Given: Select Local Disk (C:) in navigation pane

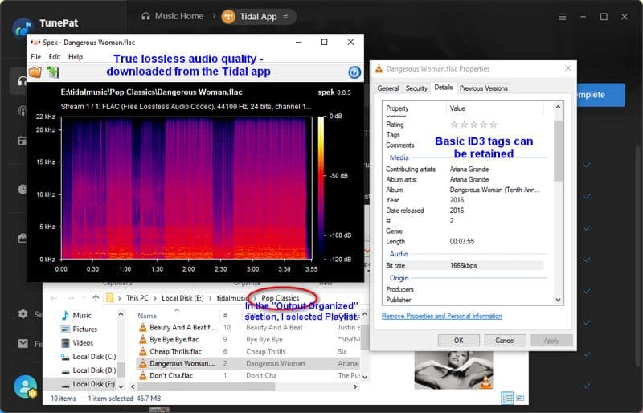Looking at the screenshot, I should coord(94,357).
